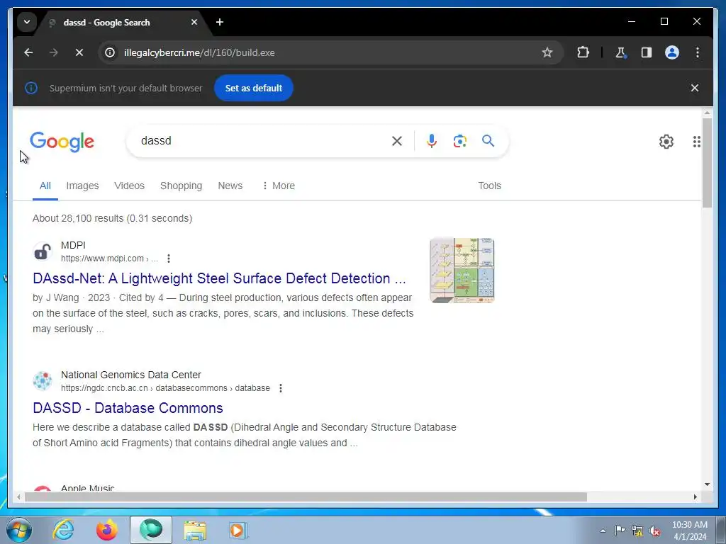Viewport: 726px width, 544px height.
Task: Search by image with camera lens icon
Action: click(x=459, y=141)
